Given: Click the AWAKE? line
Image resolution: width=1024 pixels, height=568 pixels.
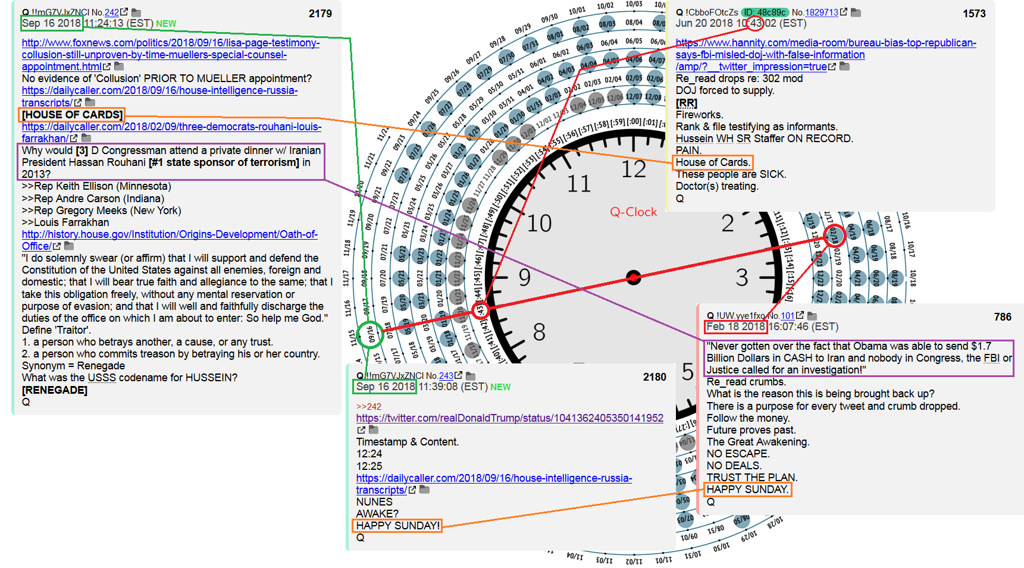Looking at the screenshot, I should point(377,514).
